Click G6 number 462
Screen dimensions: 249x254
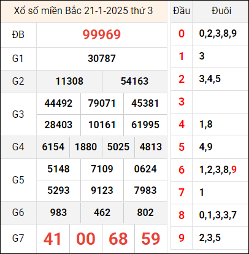tap(102, 212)
